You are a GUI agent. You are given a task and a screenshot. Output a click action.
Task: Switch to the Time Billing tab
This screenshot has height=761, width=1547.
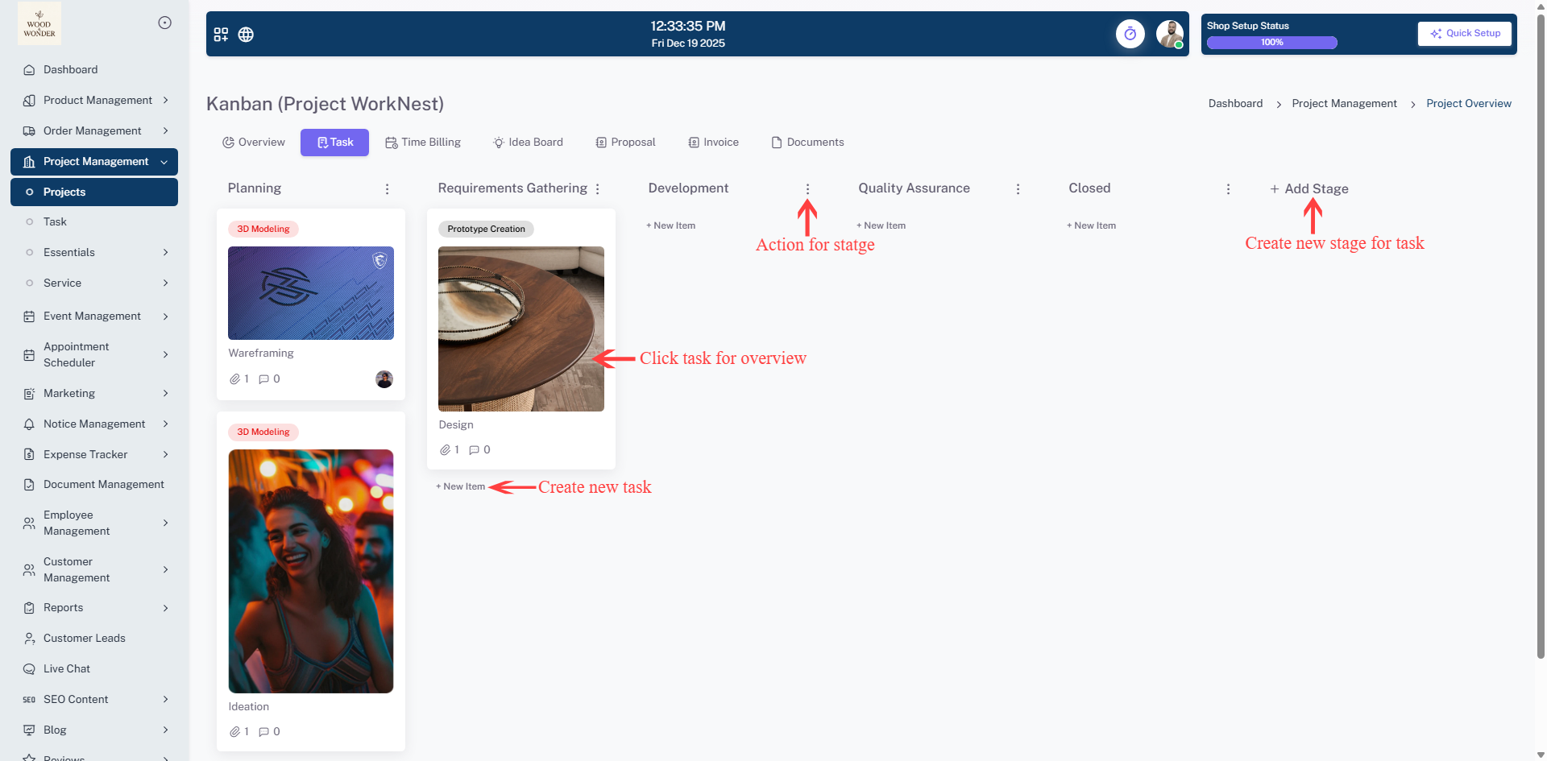point(423,143)
